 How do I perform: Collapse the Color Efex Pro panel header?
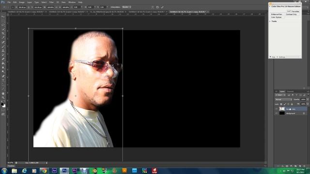click(270, 6)
